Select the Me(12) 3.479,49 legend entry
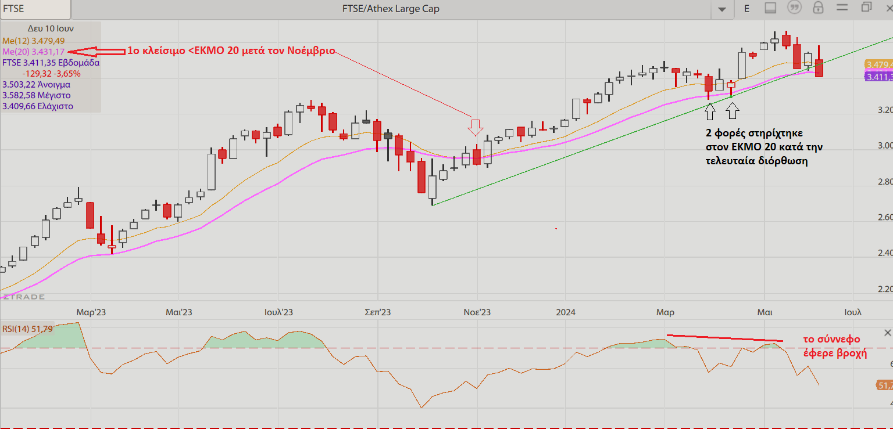 [x=34, y=41]
